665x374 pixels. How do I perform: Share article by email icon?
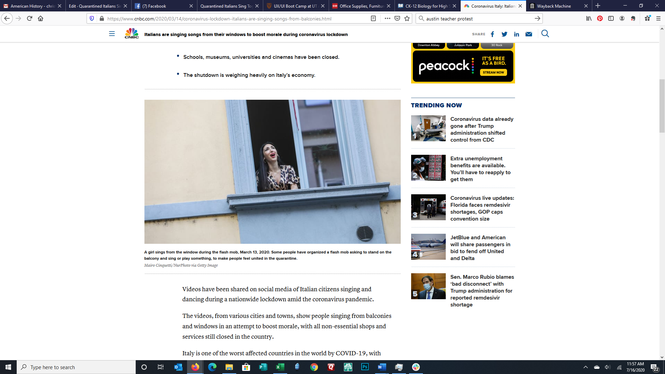[529, 34]
